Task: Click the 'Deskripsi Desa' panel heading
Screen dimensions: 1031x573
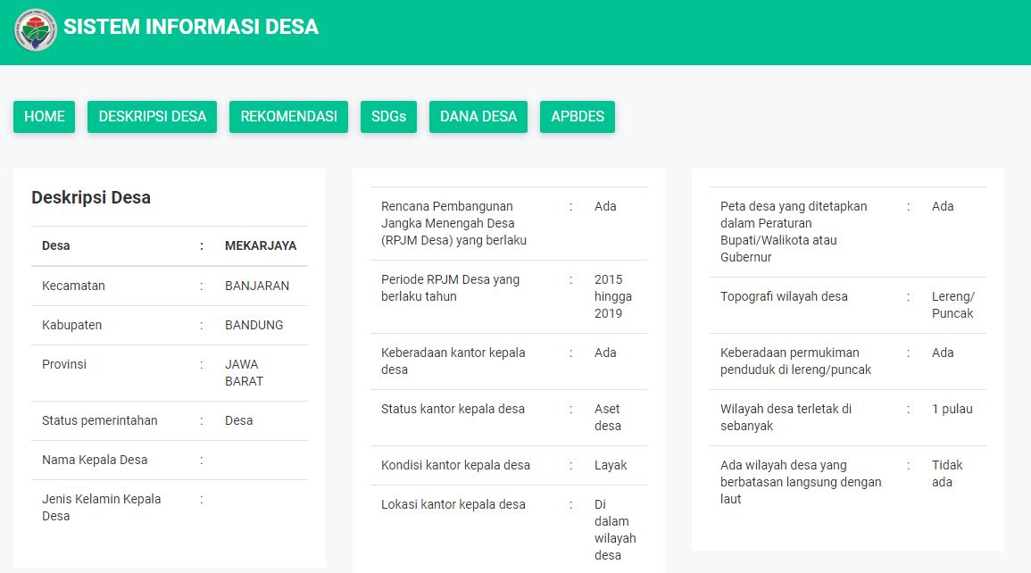Action: (x=88, y=198)
